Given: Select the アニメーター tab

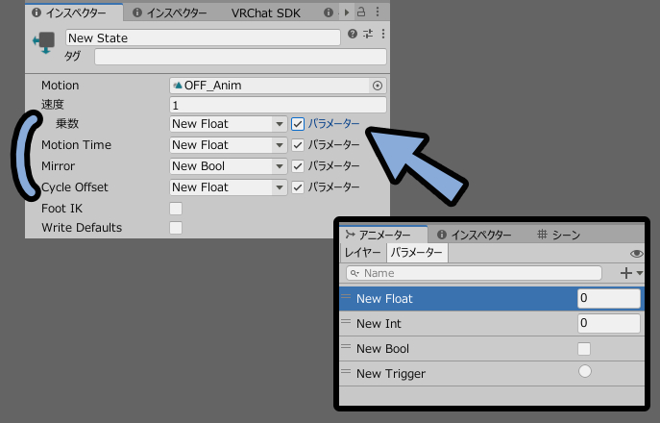Looking at the screenshot, I should click(x=383, y=235).
